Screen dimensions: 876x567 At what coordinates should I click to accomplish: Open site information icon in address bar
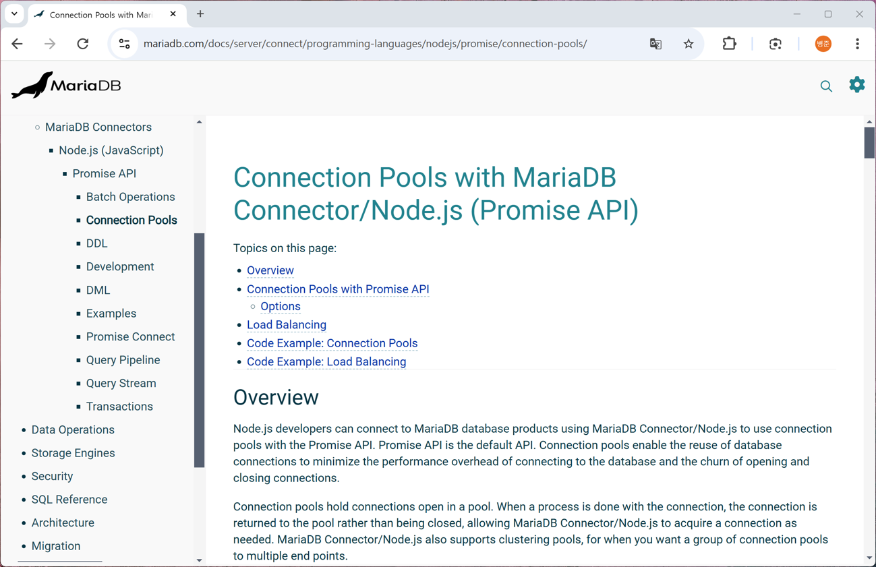point(125,44)
